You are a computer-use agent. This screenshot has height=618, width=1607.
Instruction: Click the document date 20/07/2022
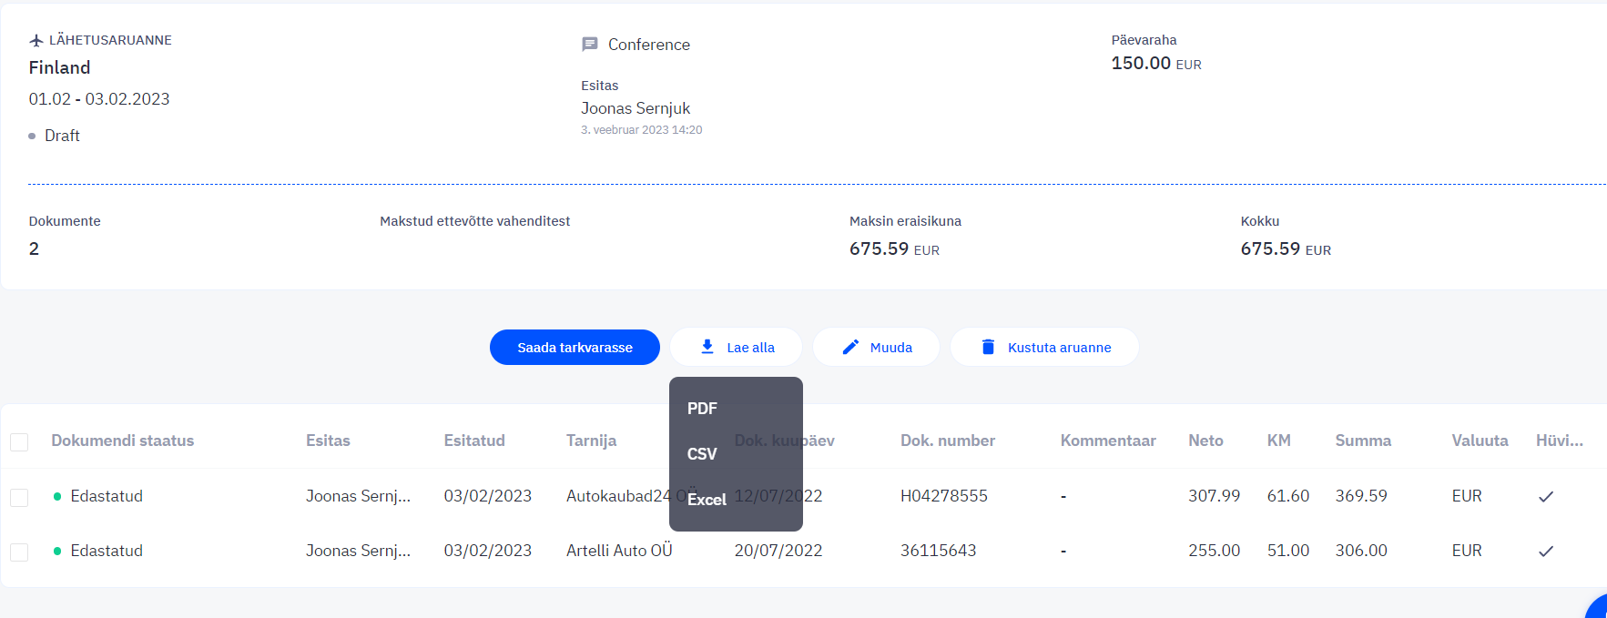(778, 551)
